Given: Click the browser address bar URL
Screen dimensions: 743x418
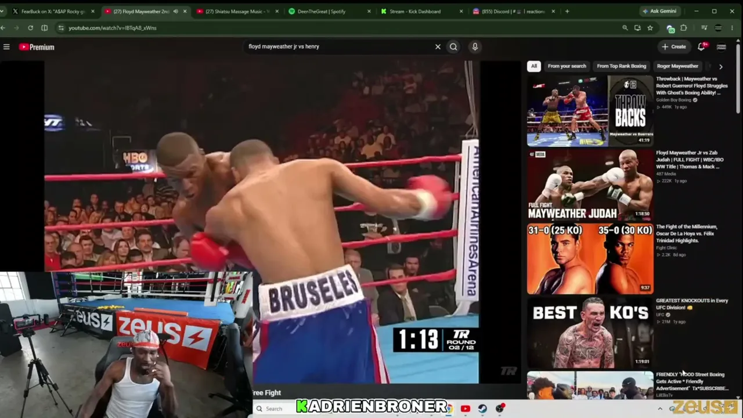Looking at the screenshot, I should (113, 28).
